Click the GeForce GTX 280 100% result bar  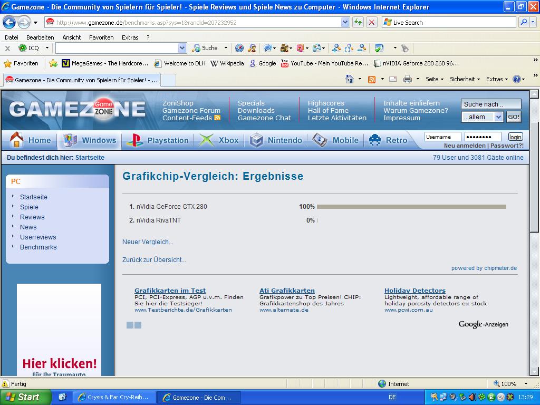point(411,207)
